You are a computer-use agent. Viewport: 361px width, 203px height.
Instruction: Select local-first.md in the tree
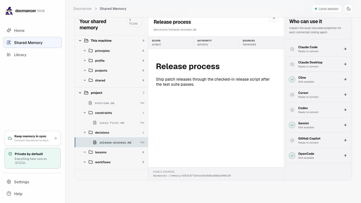coord(111,123)
